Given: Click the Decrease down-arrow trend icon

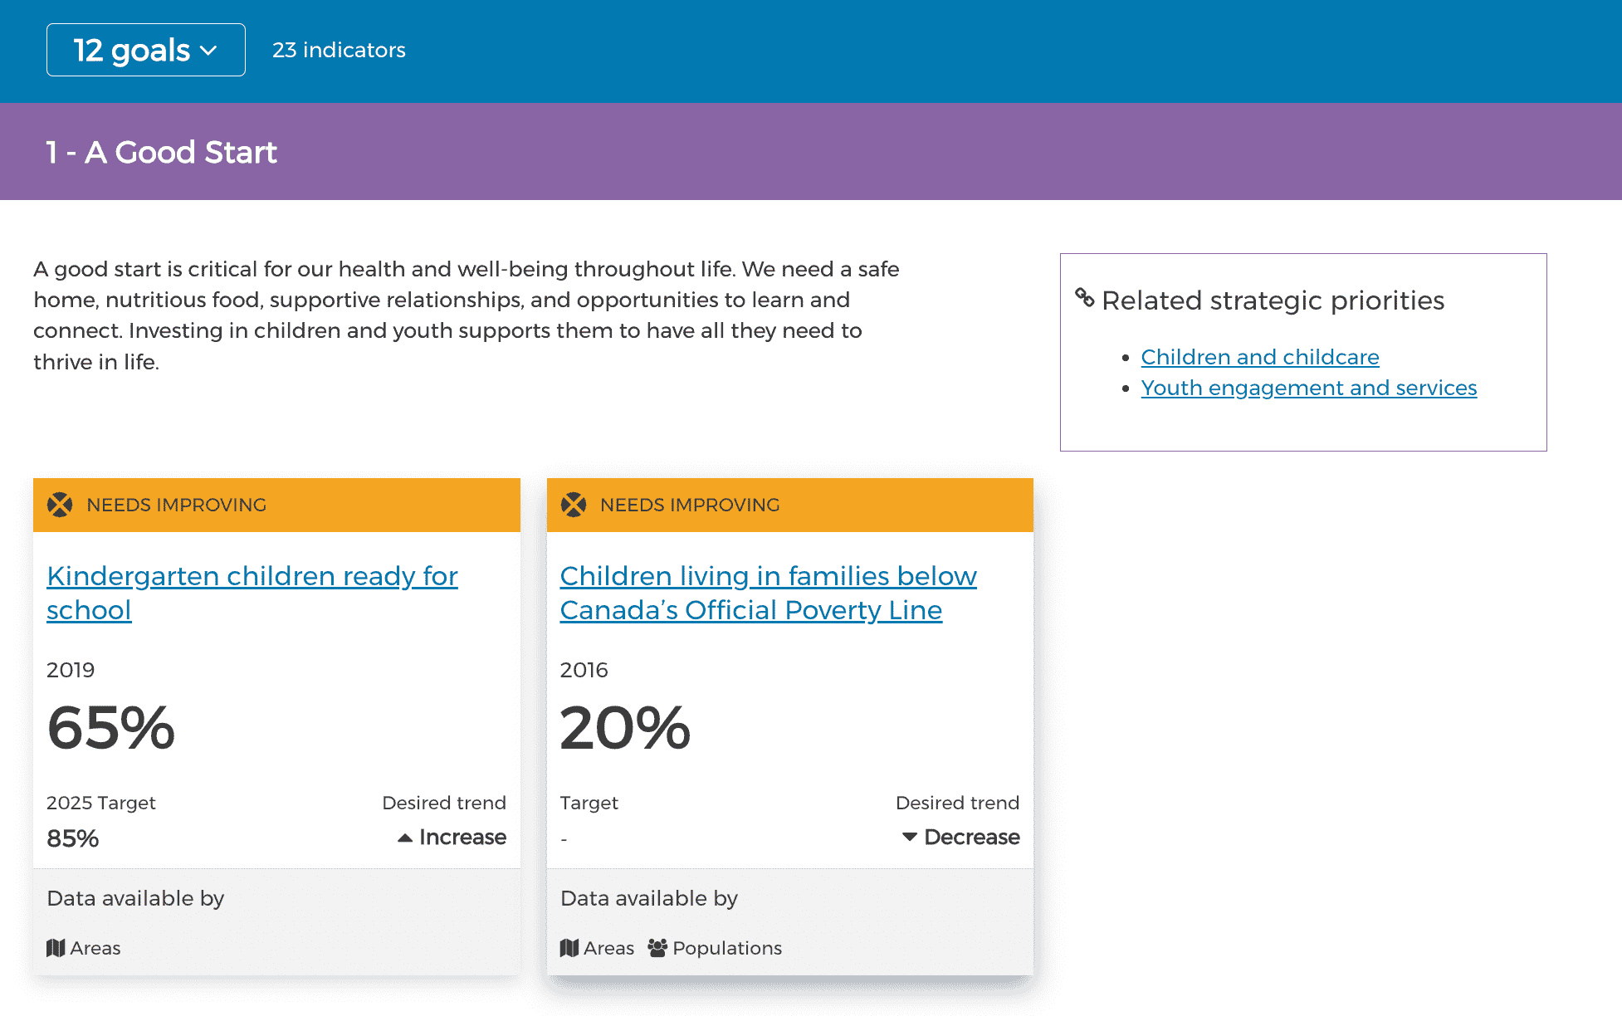Looking at the screenshot, I should pyautogui.click(x=910, y=837).
